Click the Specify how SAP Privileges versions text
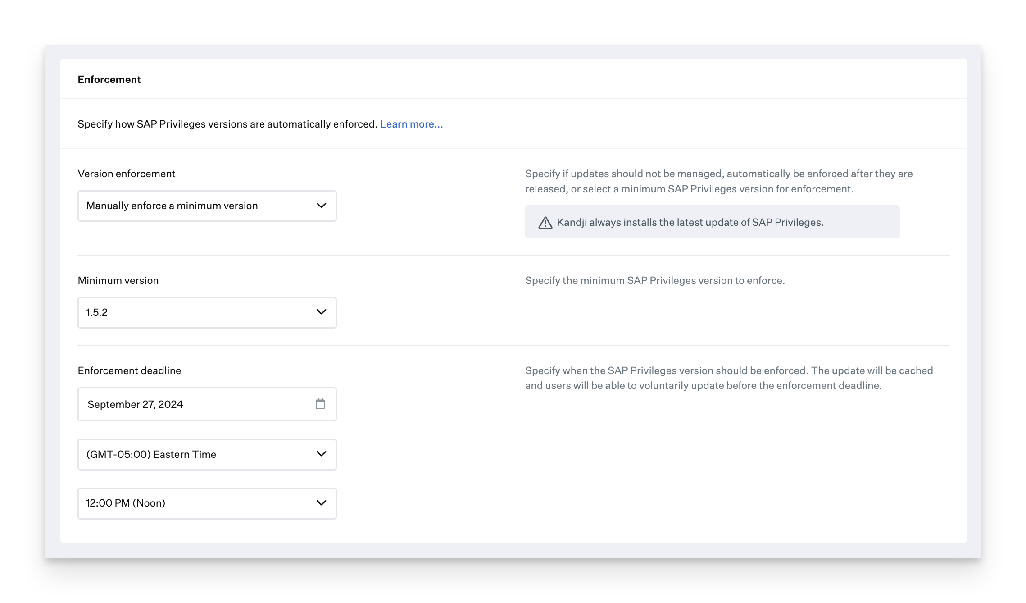This screenshot has height=603, width=1026. (x=227, y=124)
